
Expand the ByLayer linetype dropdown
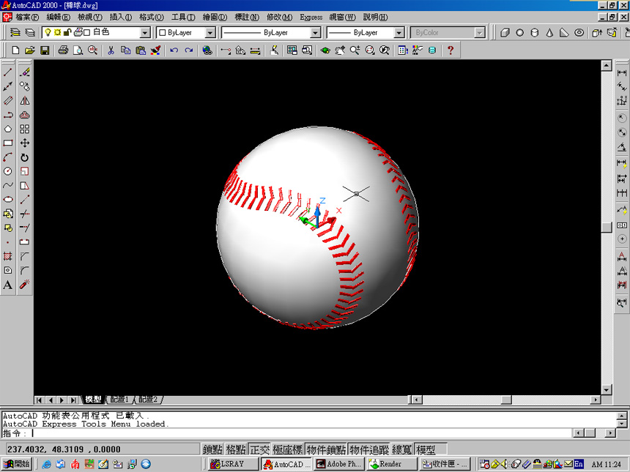(x=316, y=33)
